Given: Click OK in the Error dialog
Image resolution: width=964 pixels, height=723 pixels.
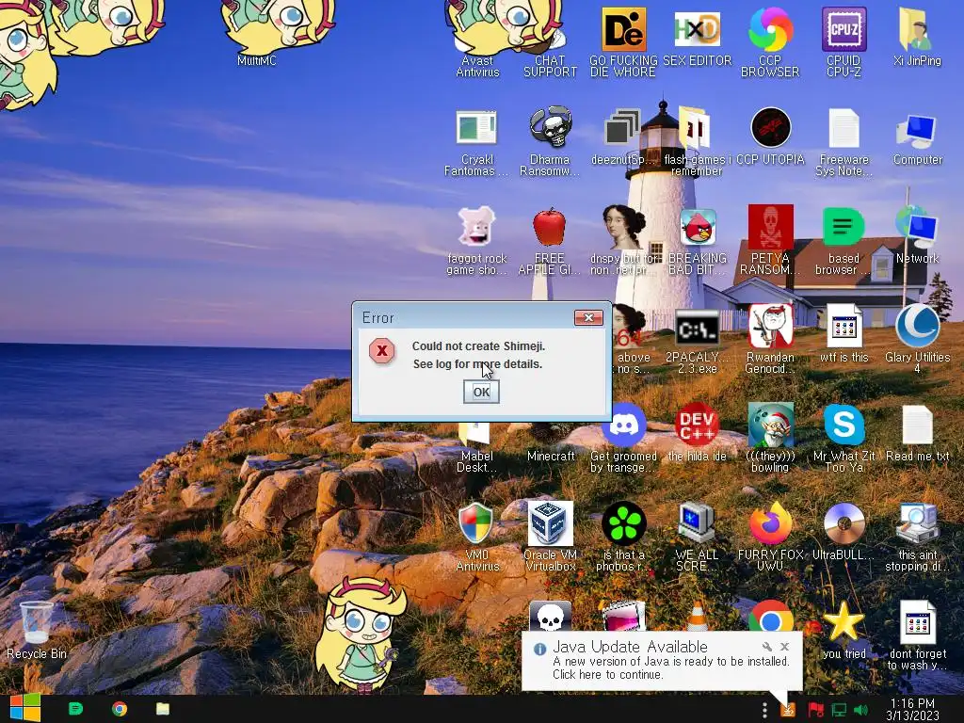Looking at the screenshot, I should (481, 392).
